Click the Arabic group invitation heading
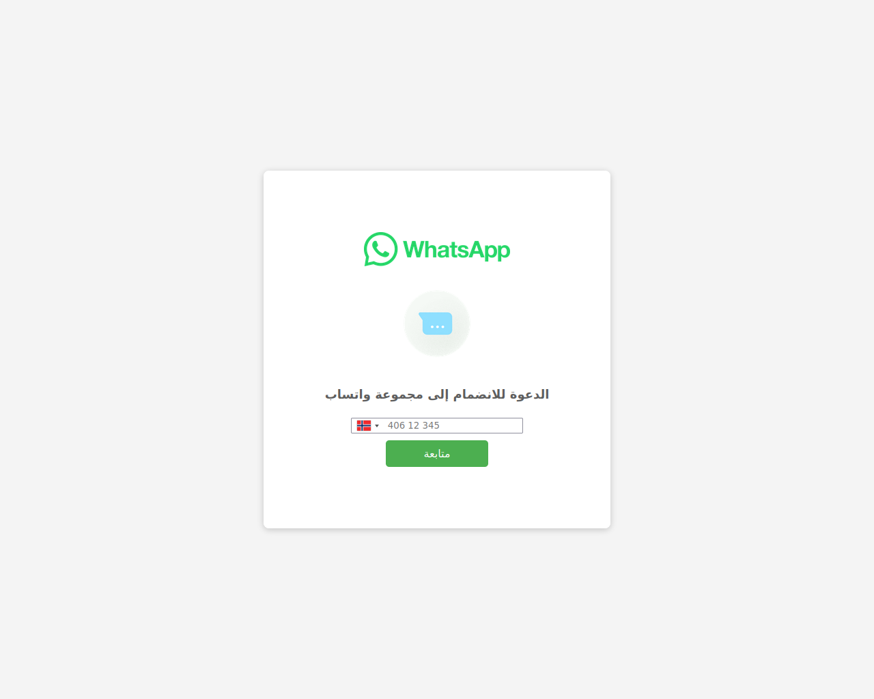Image resolution: width=874 pixels, height=699 pixels. click(x=437, y=395)
